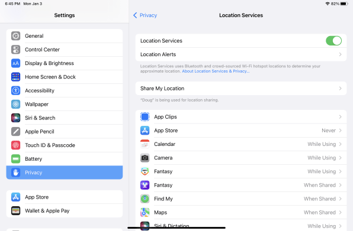Viewport: 353px width, 231px height.
Task: Click the Apple Pencil icon
Action: point(16,132)
